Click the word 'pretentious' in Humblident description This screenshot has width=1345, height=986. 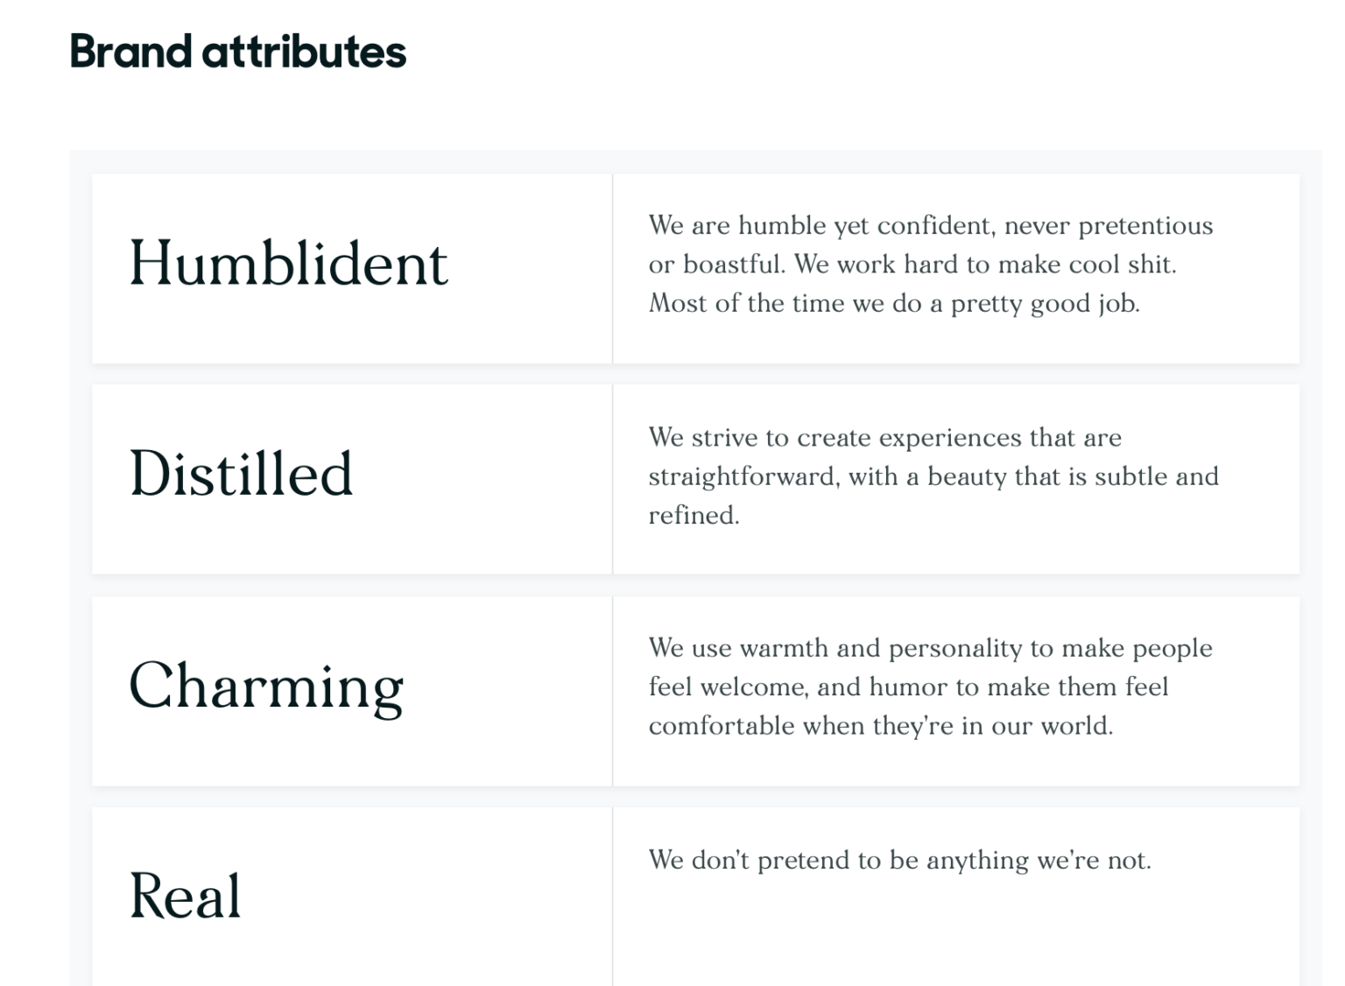tap(1145, 226)
